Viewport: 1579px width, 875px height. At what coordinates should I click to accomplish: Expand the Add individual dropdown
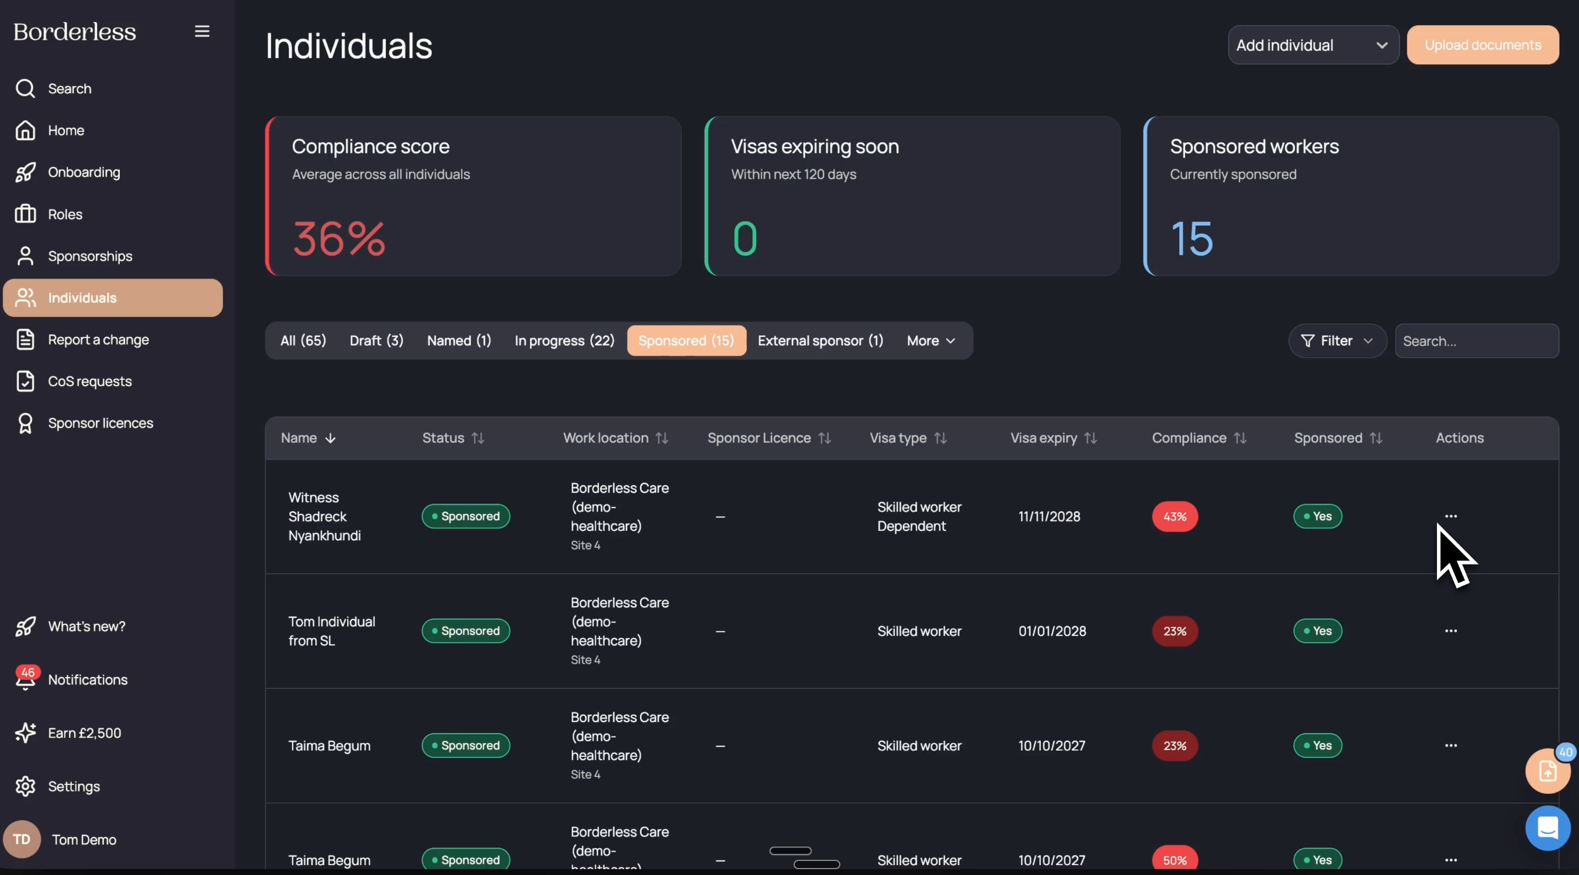1313,46
